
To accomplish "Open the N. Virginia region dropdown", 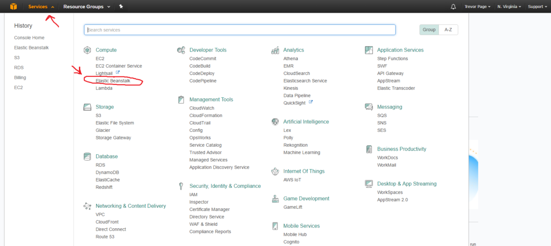I will point(509,7).
